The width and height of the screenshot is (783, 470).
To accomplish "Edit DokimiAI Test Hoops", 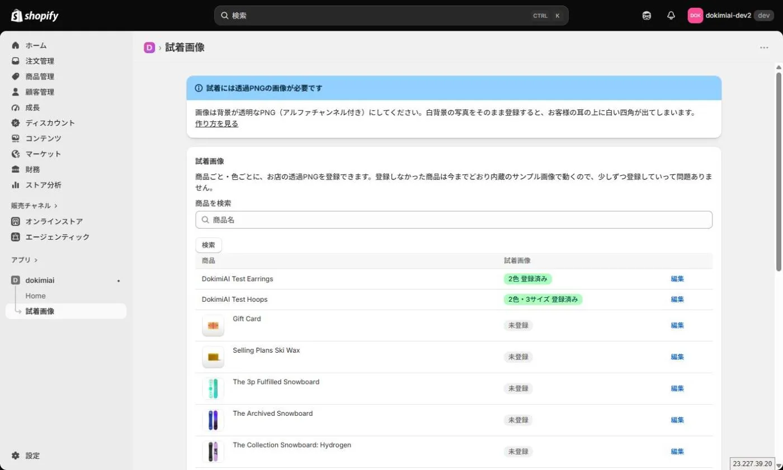I will pyautogui.click(x=677, y=300).
